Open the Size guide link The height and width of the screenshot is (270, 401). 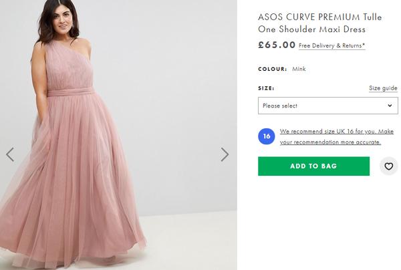(383, 88)
